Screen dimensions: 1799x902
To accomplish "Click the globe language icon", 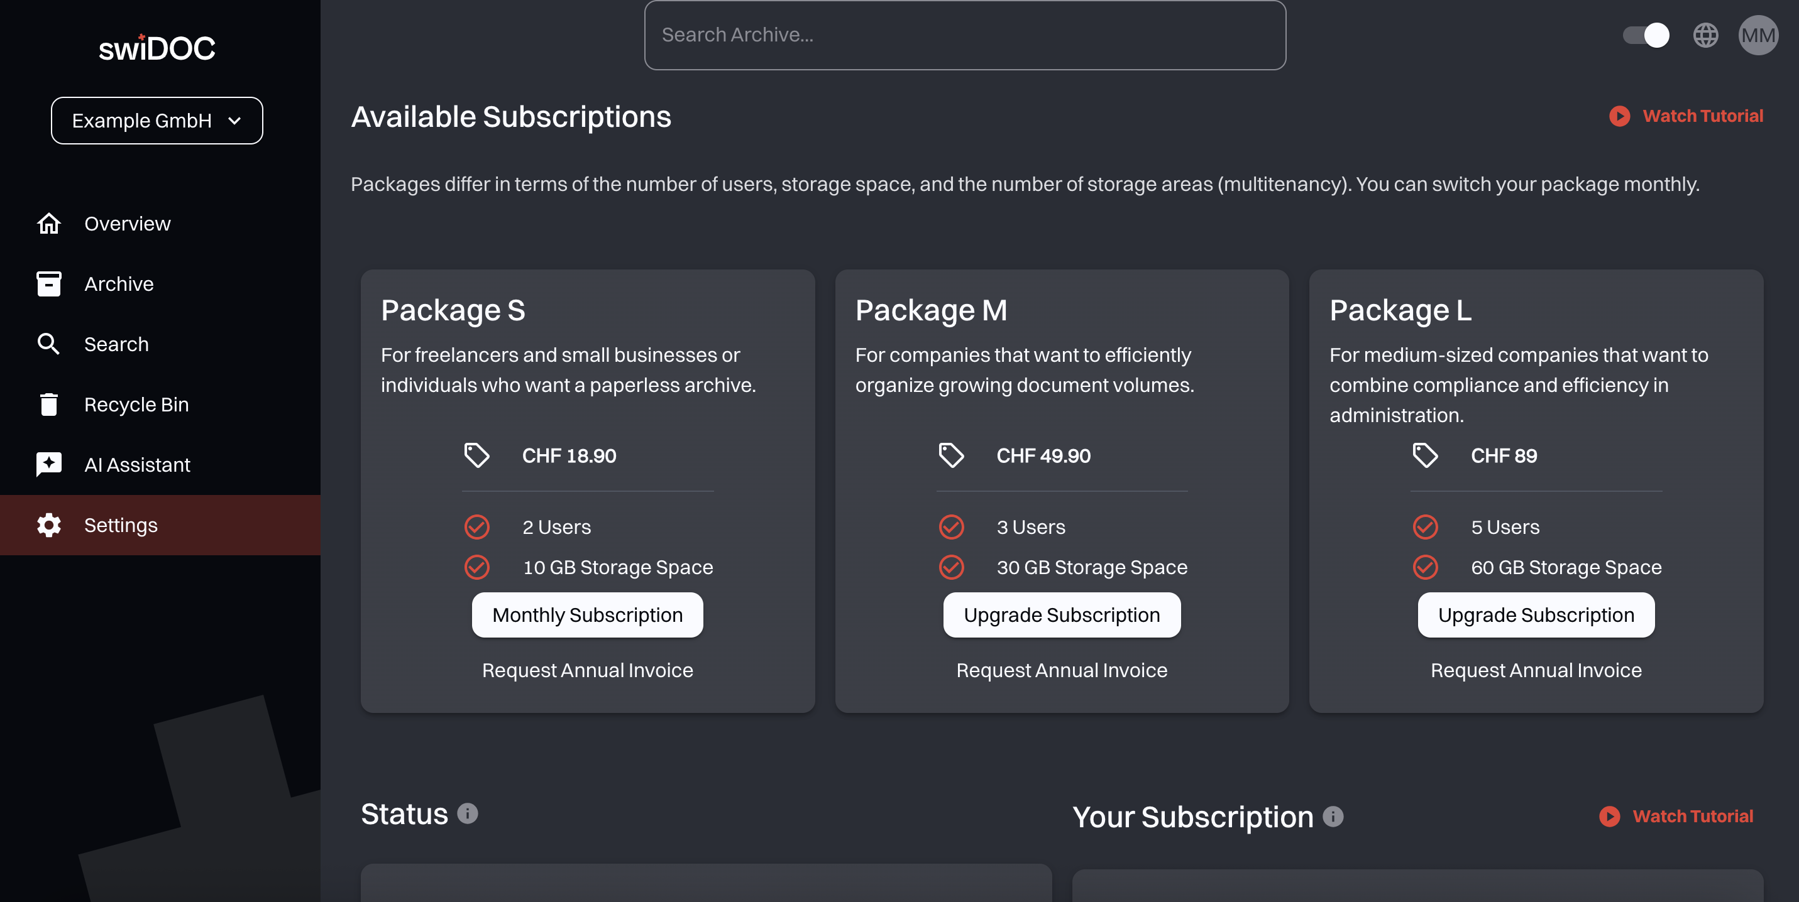I will point(1705,35).
